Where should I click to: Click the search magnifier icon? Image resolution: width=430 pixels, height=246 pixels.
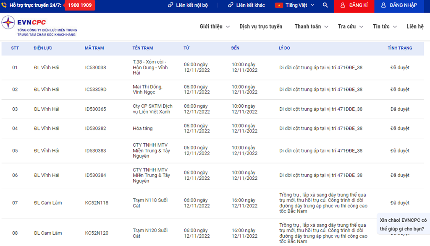pos(325,5)
